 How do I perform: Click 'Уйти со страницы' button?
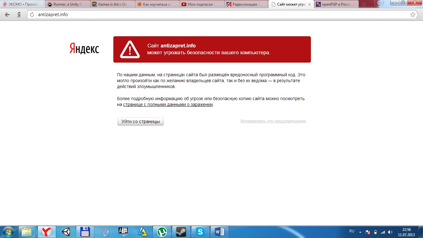[141, 121]
